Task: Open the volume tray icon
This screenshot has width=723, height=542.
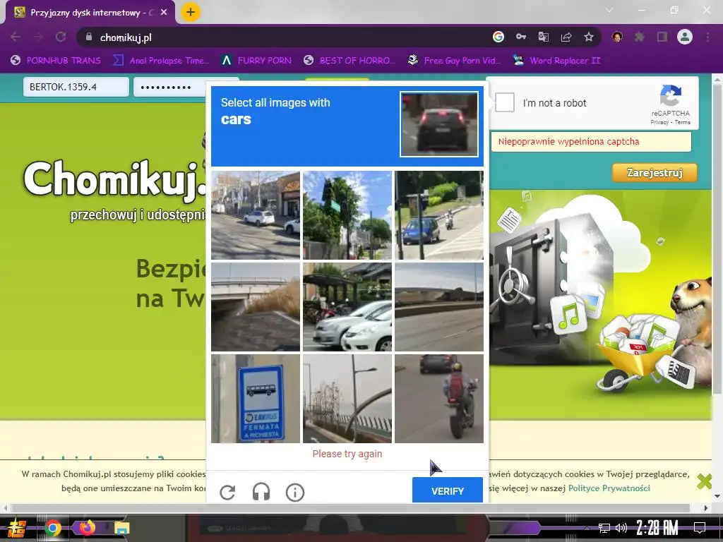Action: click(x=621, y=528)
